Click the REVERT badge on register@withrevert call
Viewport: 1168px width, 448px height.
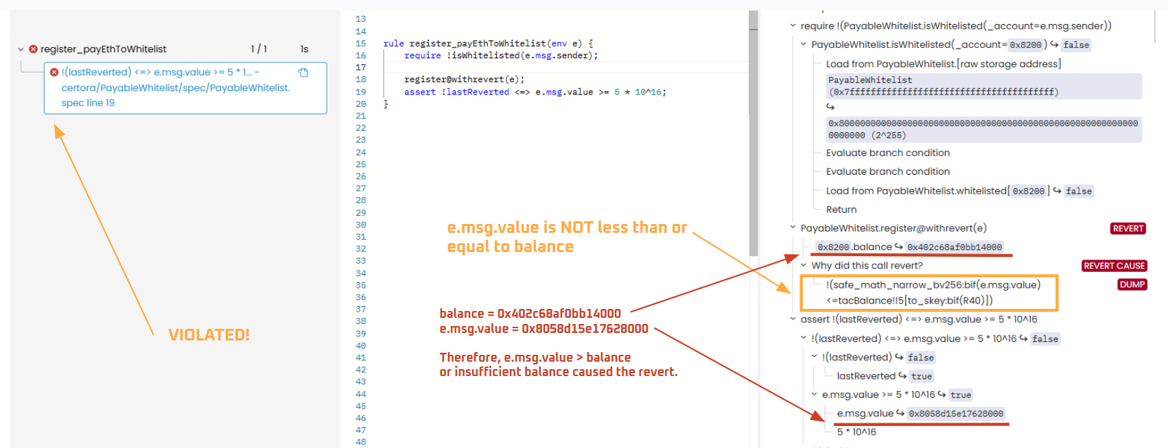[x=1128, y=229]
